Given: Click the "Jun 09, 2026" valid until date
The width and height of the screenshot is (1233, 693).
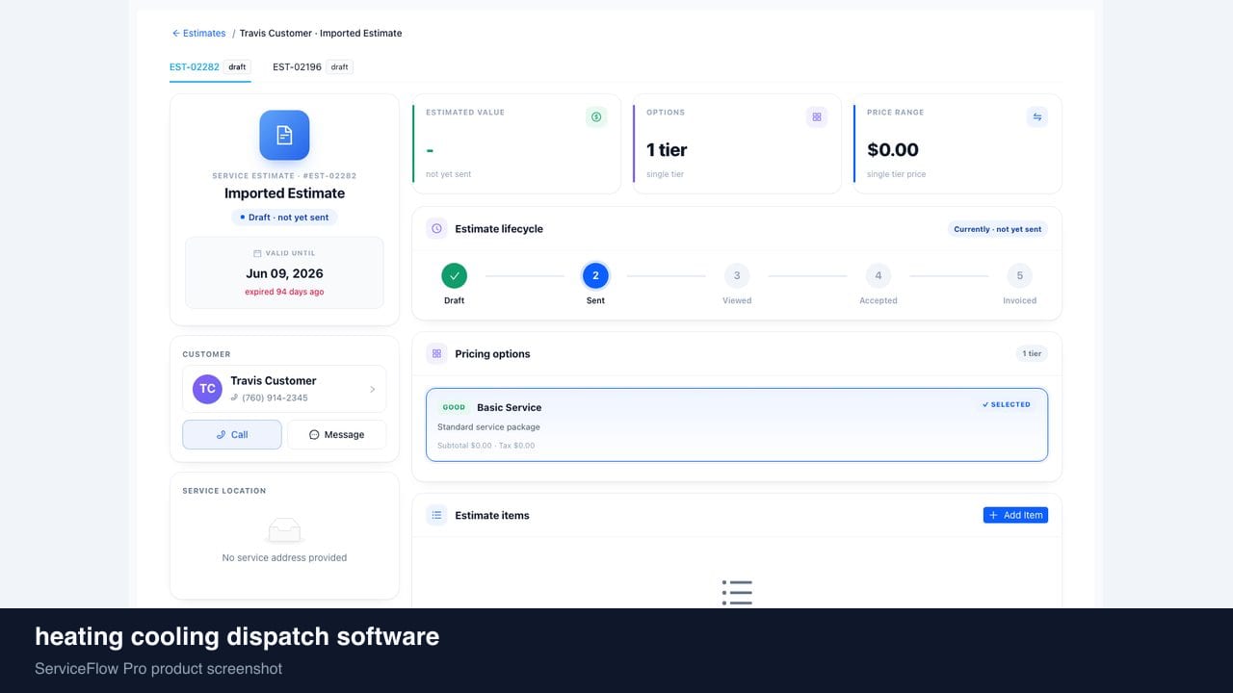Looking at the screenshot, I should pos(284,273).
